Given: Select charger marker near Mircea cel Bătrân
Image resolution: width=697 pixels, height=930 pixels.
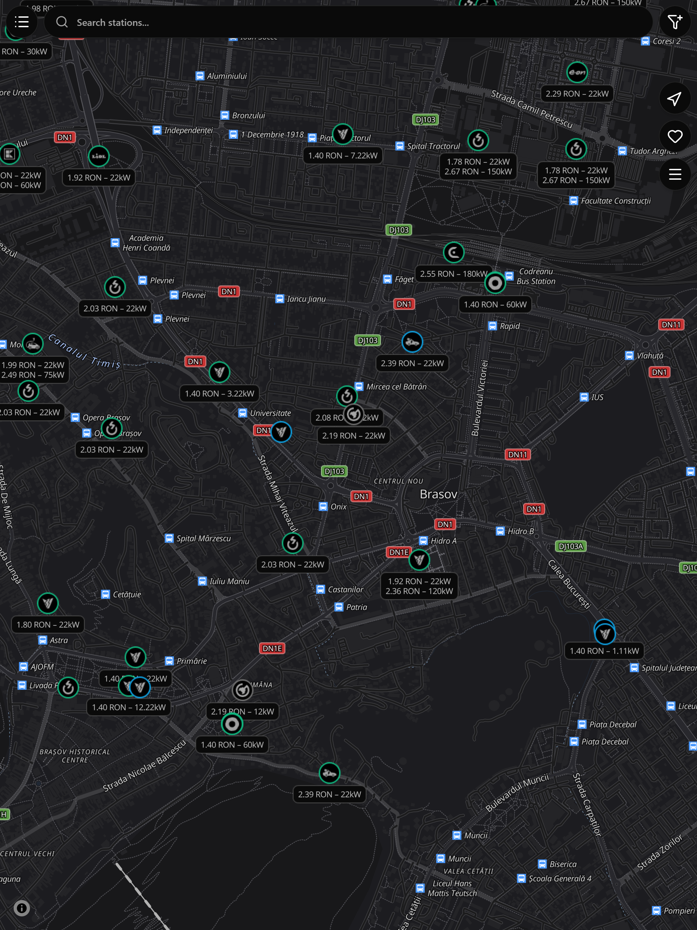Looking at the screenshot, I should click(347, 396).
